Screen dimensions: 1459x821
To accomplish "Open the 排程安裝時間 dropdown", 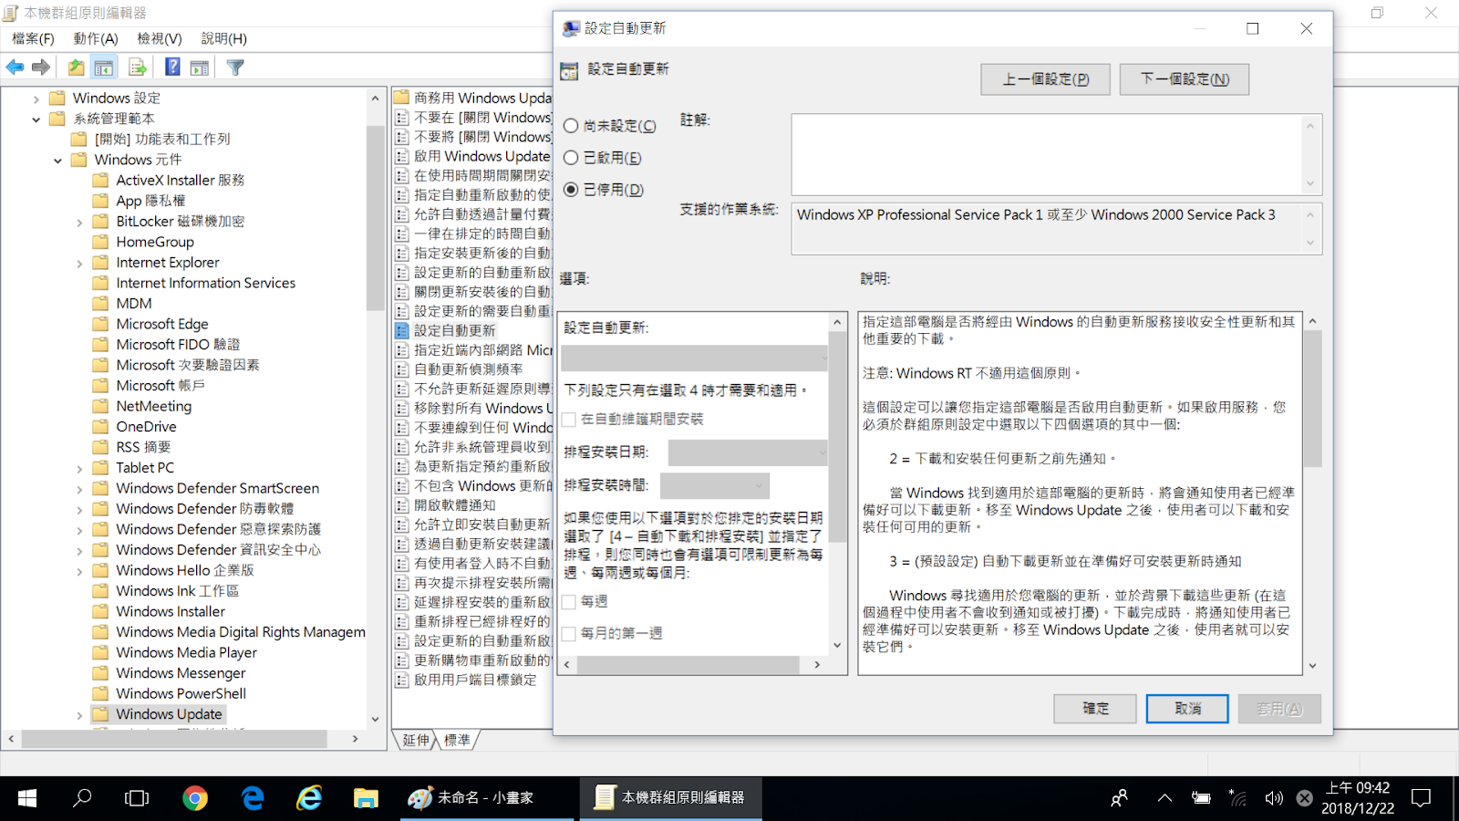I will pos(715,485).
